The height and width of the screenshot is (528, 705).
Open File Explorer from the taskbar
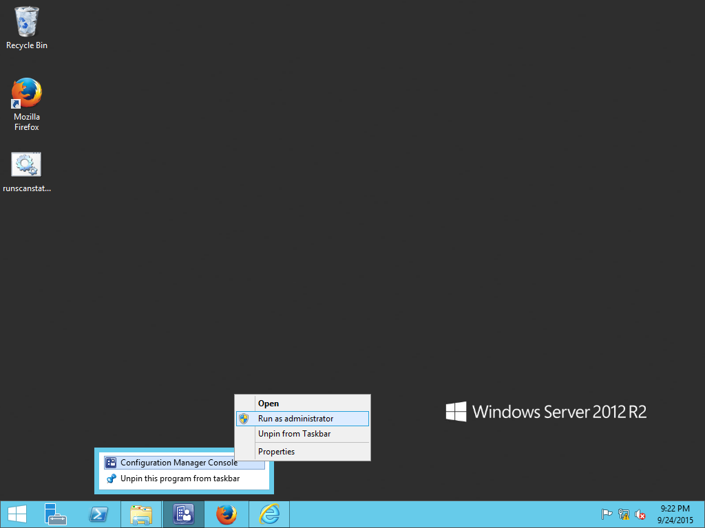click(140, 514)
